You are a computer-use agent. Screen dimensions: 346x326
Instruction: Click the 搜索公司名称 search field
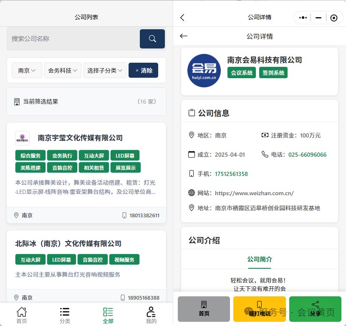[73, 39]
